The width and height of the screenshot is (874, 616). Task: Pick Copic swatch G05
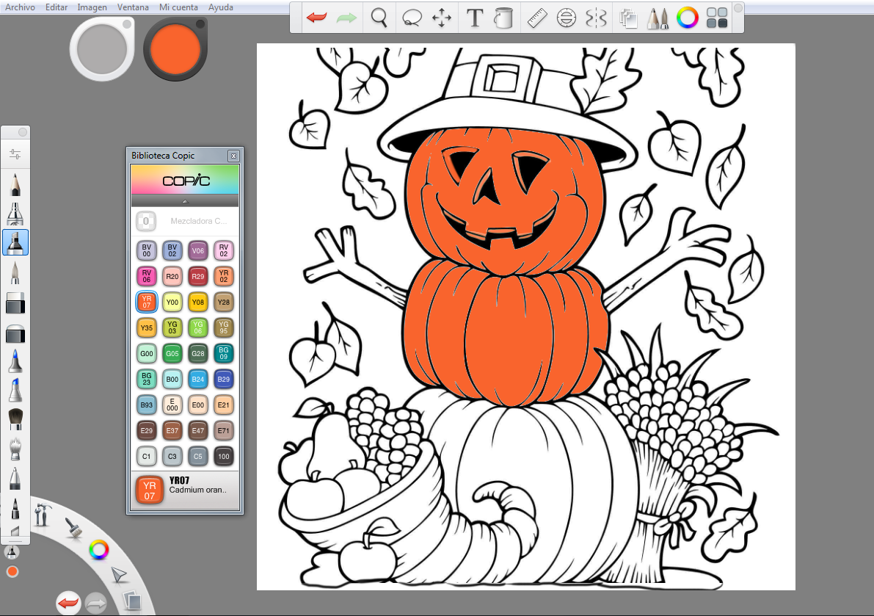tap(172, 353)
